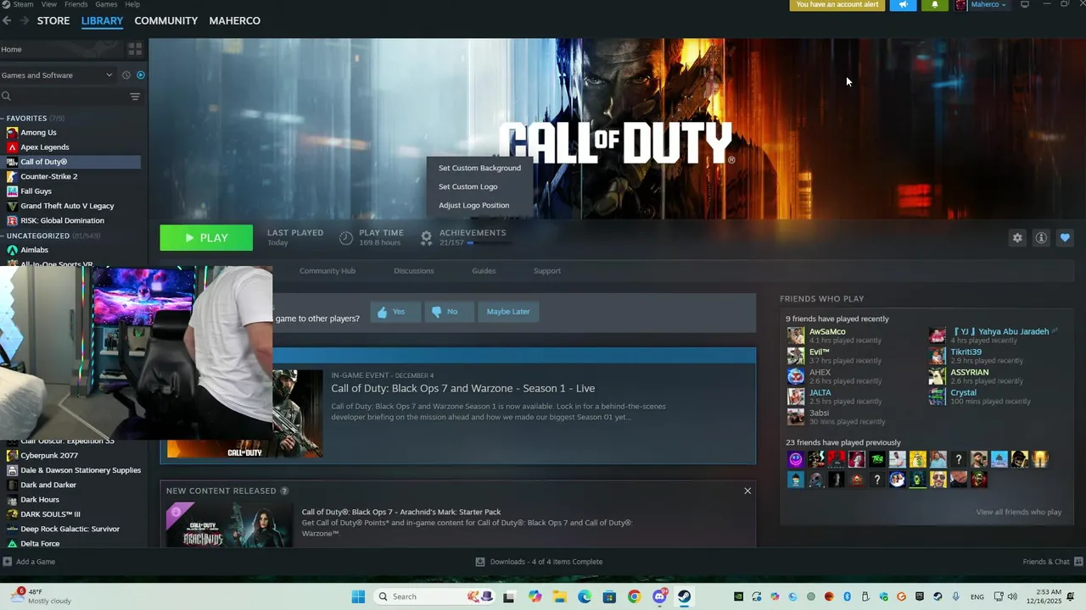Open the Steam big picture icon
Screen dimensions: 1086x610
pos(1025,4)
